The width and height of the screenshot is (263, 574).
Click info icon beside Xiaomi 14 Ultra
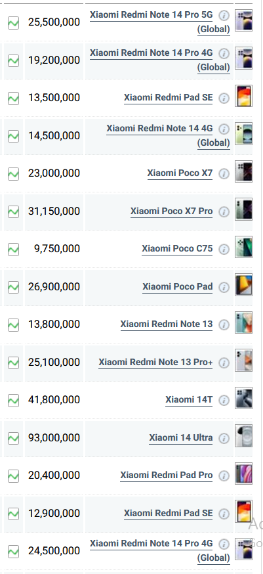pos(224,438)
